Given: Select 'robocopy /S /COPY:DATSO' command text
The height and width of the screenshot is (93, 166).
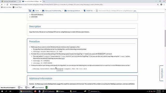Looking at the screenshot, I should pos(43,63).
